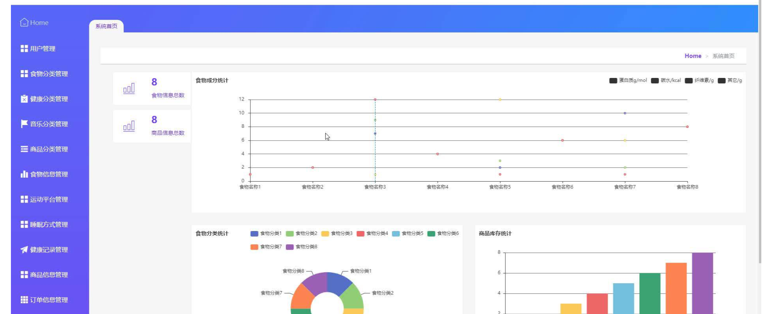
Task: Click the chart icon on 商品信息总数 card
Action: (129, 126)
